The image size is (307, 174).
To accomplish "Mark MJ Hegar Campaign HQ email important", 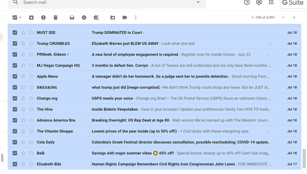I will [x=31, y=65].
